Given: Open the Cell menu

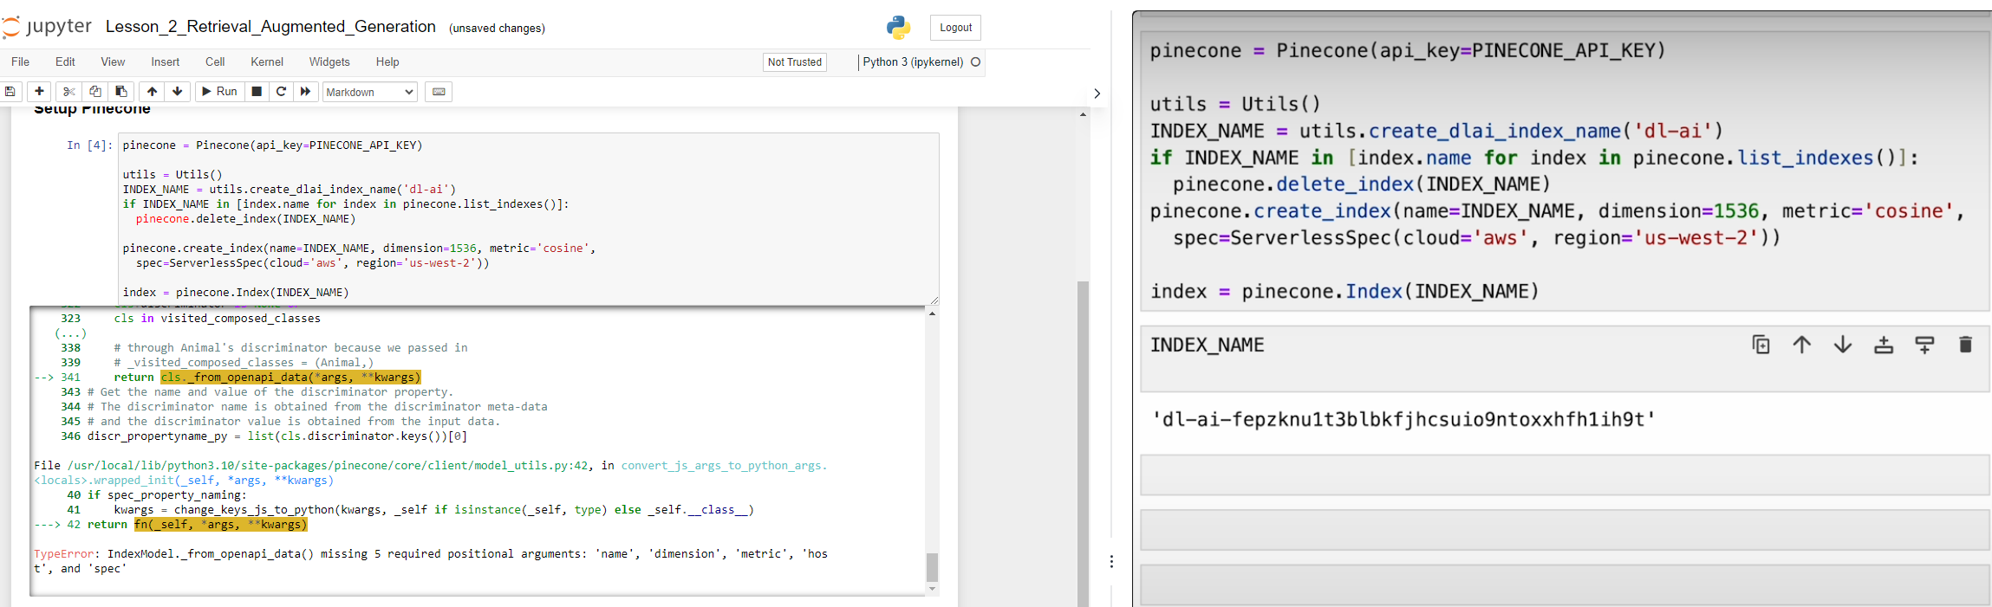Looking at the screenshot, I should coord(215,62).
